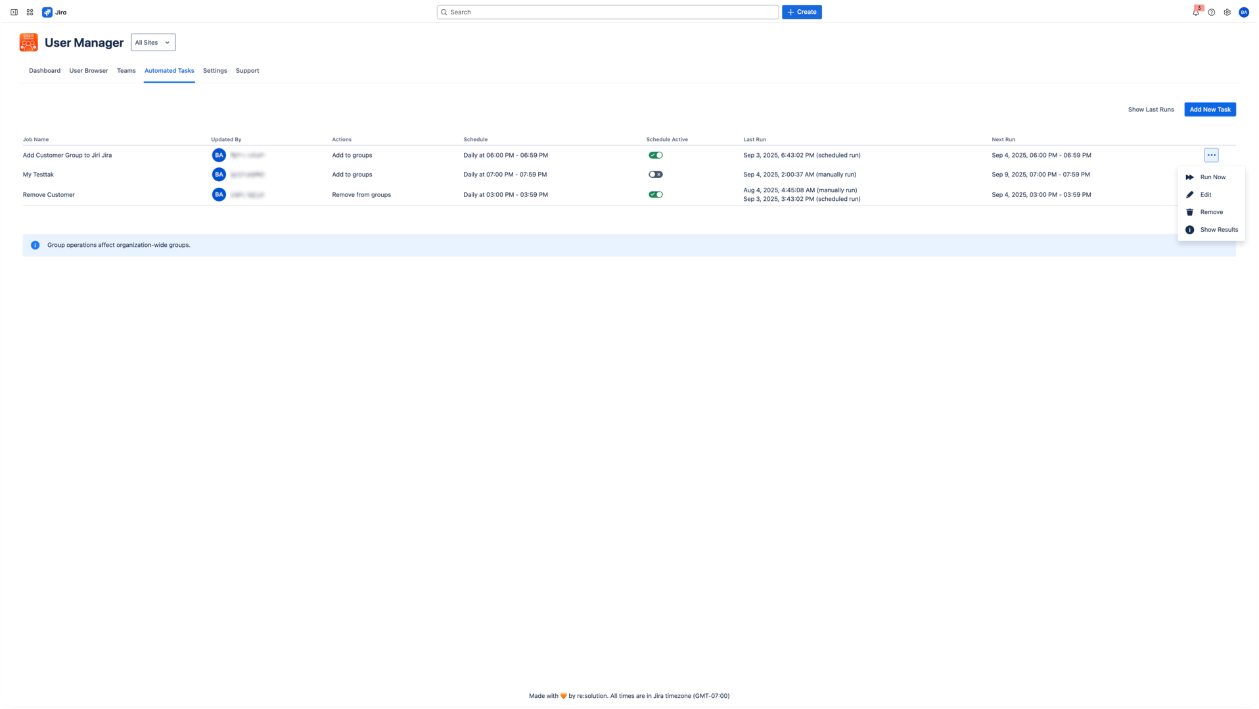Disable schedule for Add Customer Group task
The height and width of the screenshot is (709, 1259).
(655, 155)
